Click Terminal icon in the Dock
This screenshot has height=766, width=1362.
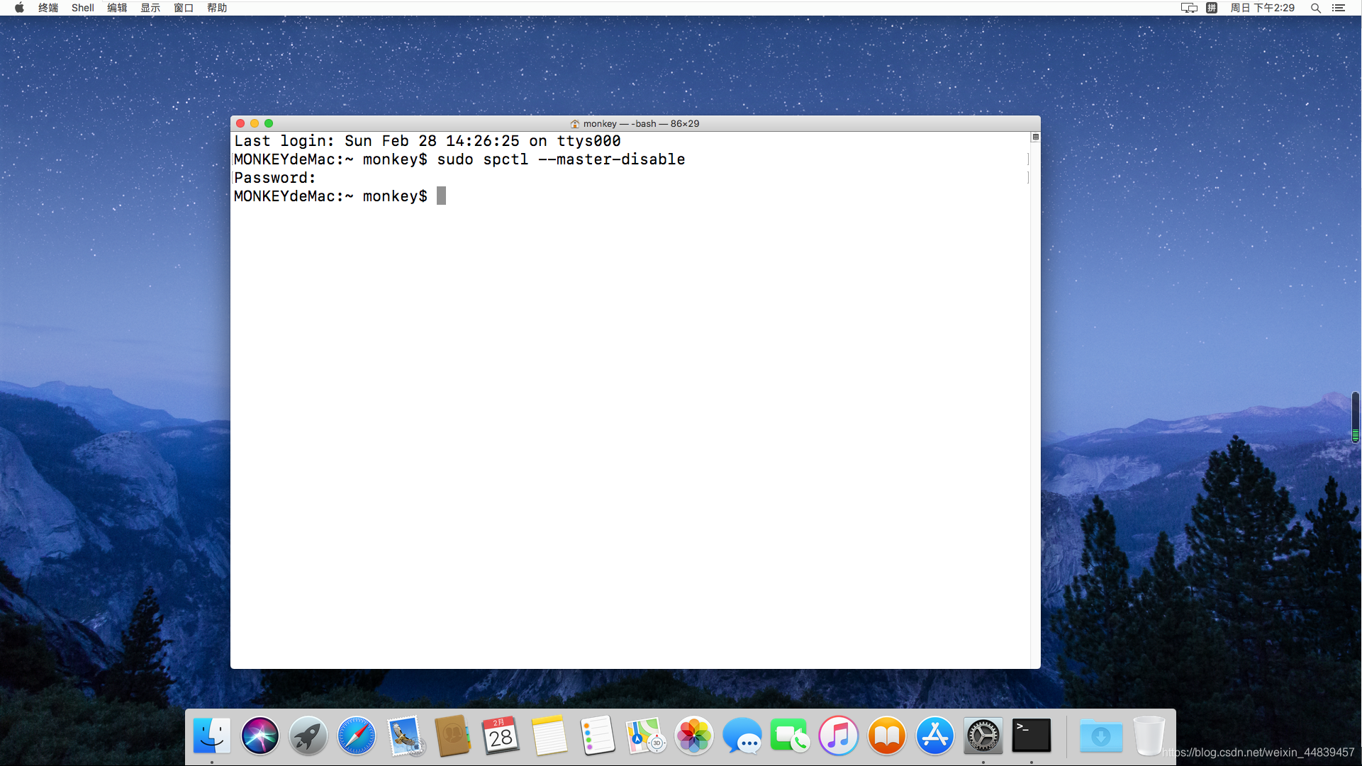1032,736
